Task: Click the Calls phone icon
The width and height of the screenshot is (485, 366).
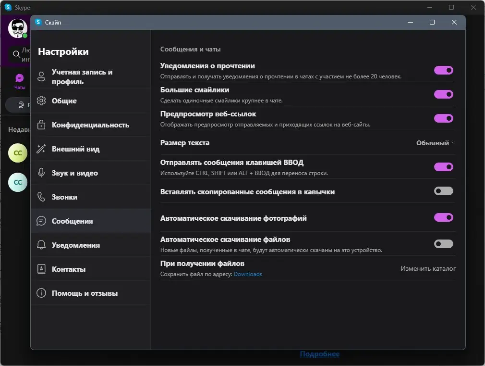Action: click(x=41, y=197)
